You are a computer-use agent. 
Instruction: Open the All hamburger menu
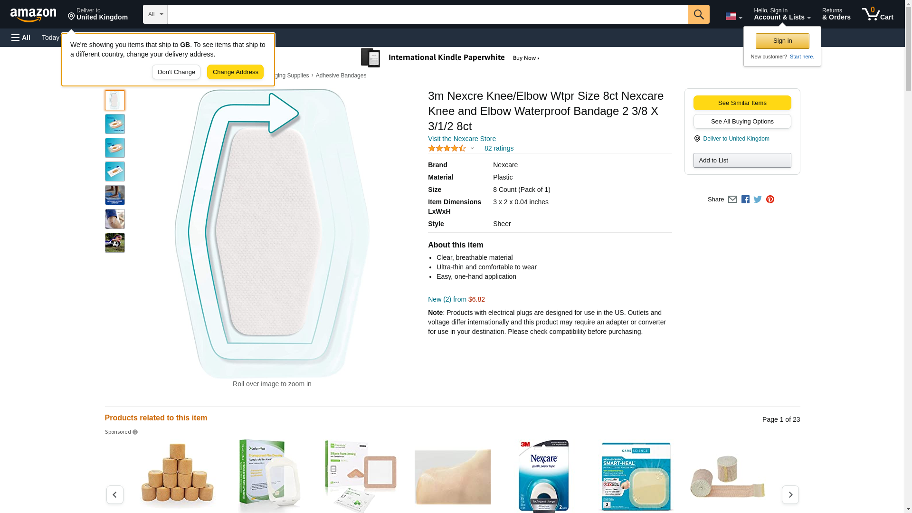21,38
